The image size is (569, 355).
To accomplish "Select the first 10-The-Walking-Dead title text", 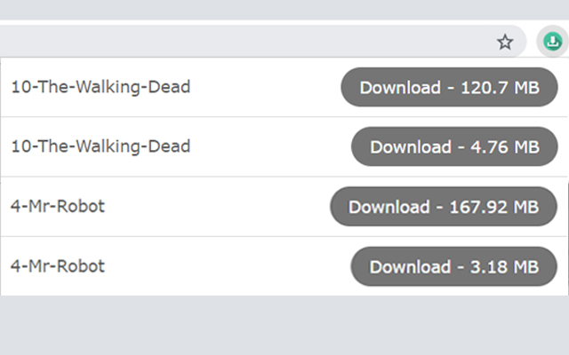I will point(100,87).
